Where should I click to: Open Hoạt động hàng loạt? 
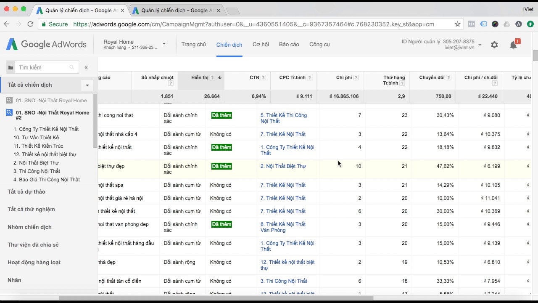pos(34,262)
